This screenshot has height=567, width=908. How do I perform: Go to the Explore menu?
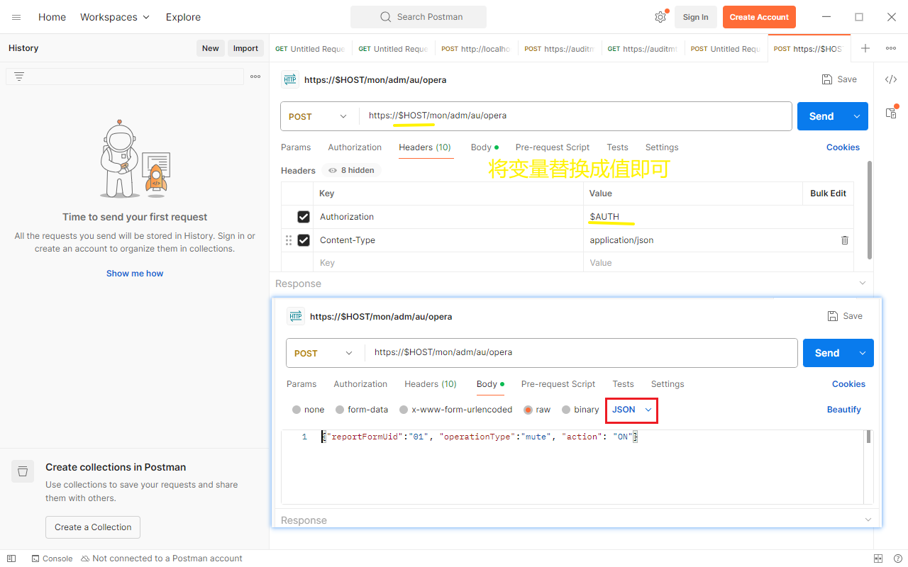coord(183,17)
